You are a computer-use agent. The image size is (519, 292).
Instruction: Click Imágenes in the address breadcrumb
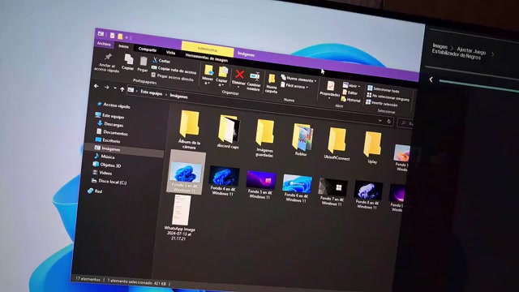point(178,96)
